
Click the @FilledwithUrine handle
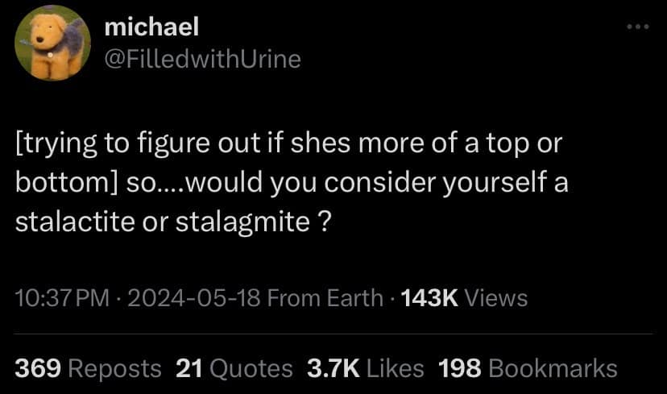pos(202,59)
